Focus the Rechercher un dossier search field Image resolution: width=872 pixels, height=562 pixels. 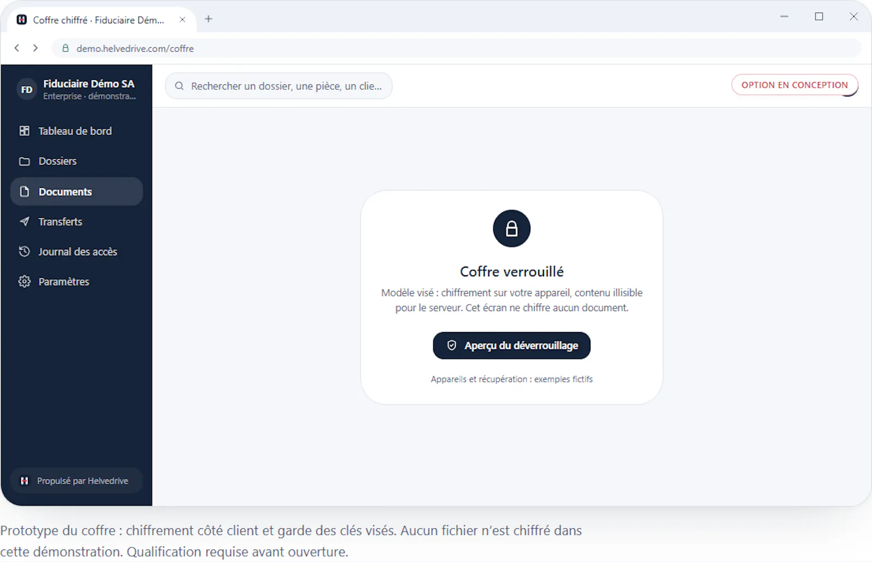tap(278, 86)
